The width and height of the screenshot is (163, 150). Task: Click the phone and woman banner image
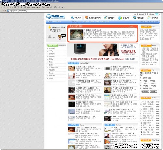coord(94,50)
